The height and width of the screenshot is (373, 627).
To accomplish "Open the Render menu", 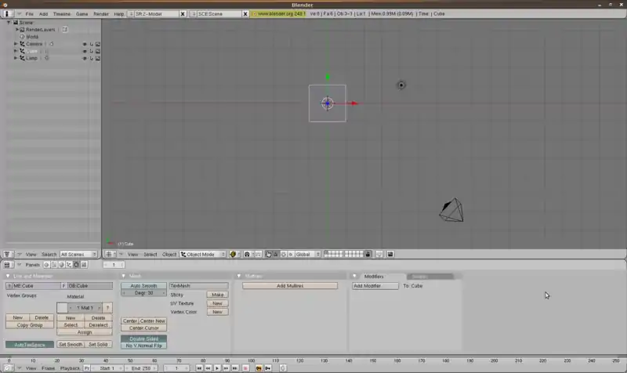I will pyautogui.click(x=101, y=14).
